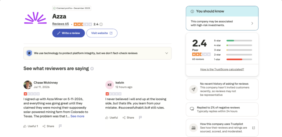Click the 'Claimed profile • December 2025' badge
Image resolution: width=282 pixels, height=137 pixels.
[x=72, y=8]
